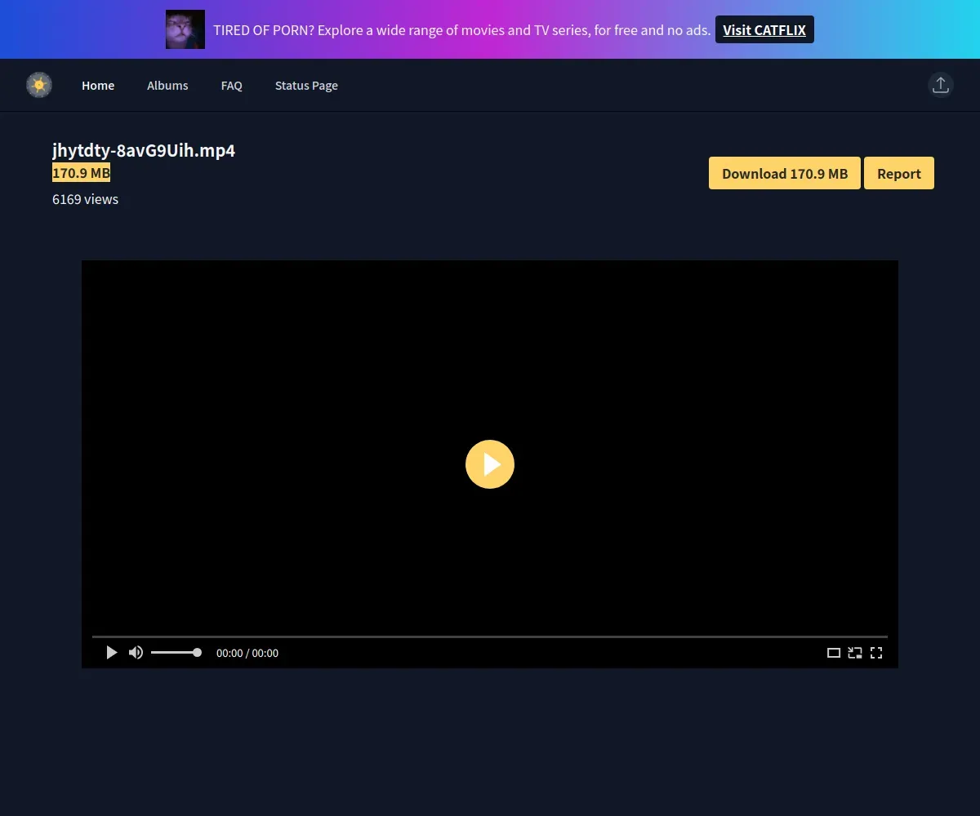
Task: Open the Albums page
Action: (x=167, y=86)
